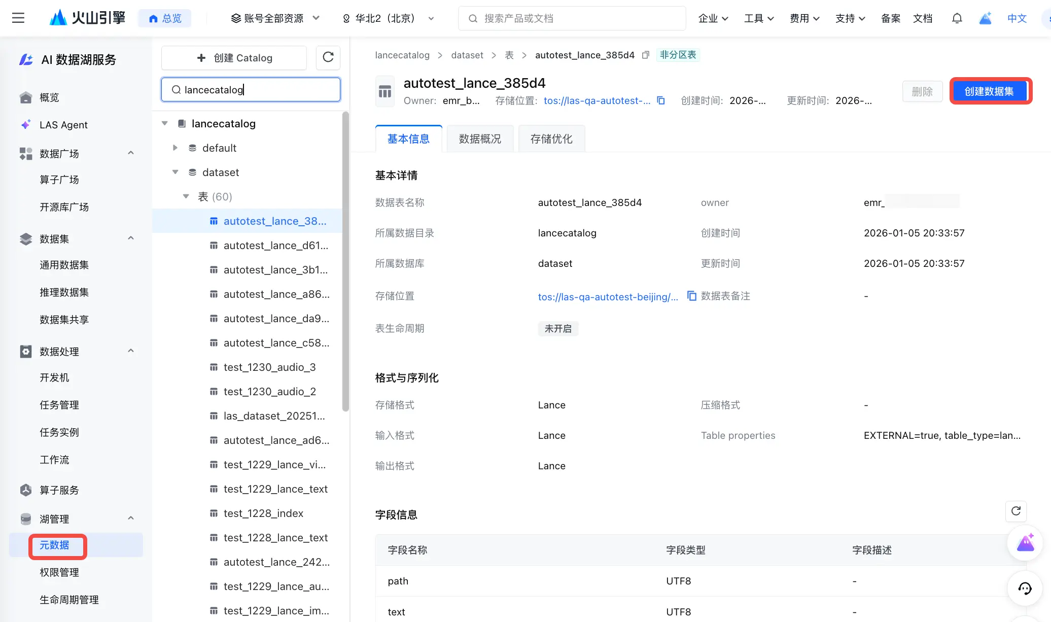Open 生命周期管理 in sidebar
Image resolution: width=1051 pixels, height=622 pixels.
(x=69, y=600)
